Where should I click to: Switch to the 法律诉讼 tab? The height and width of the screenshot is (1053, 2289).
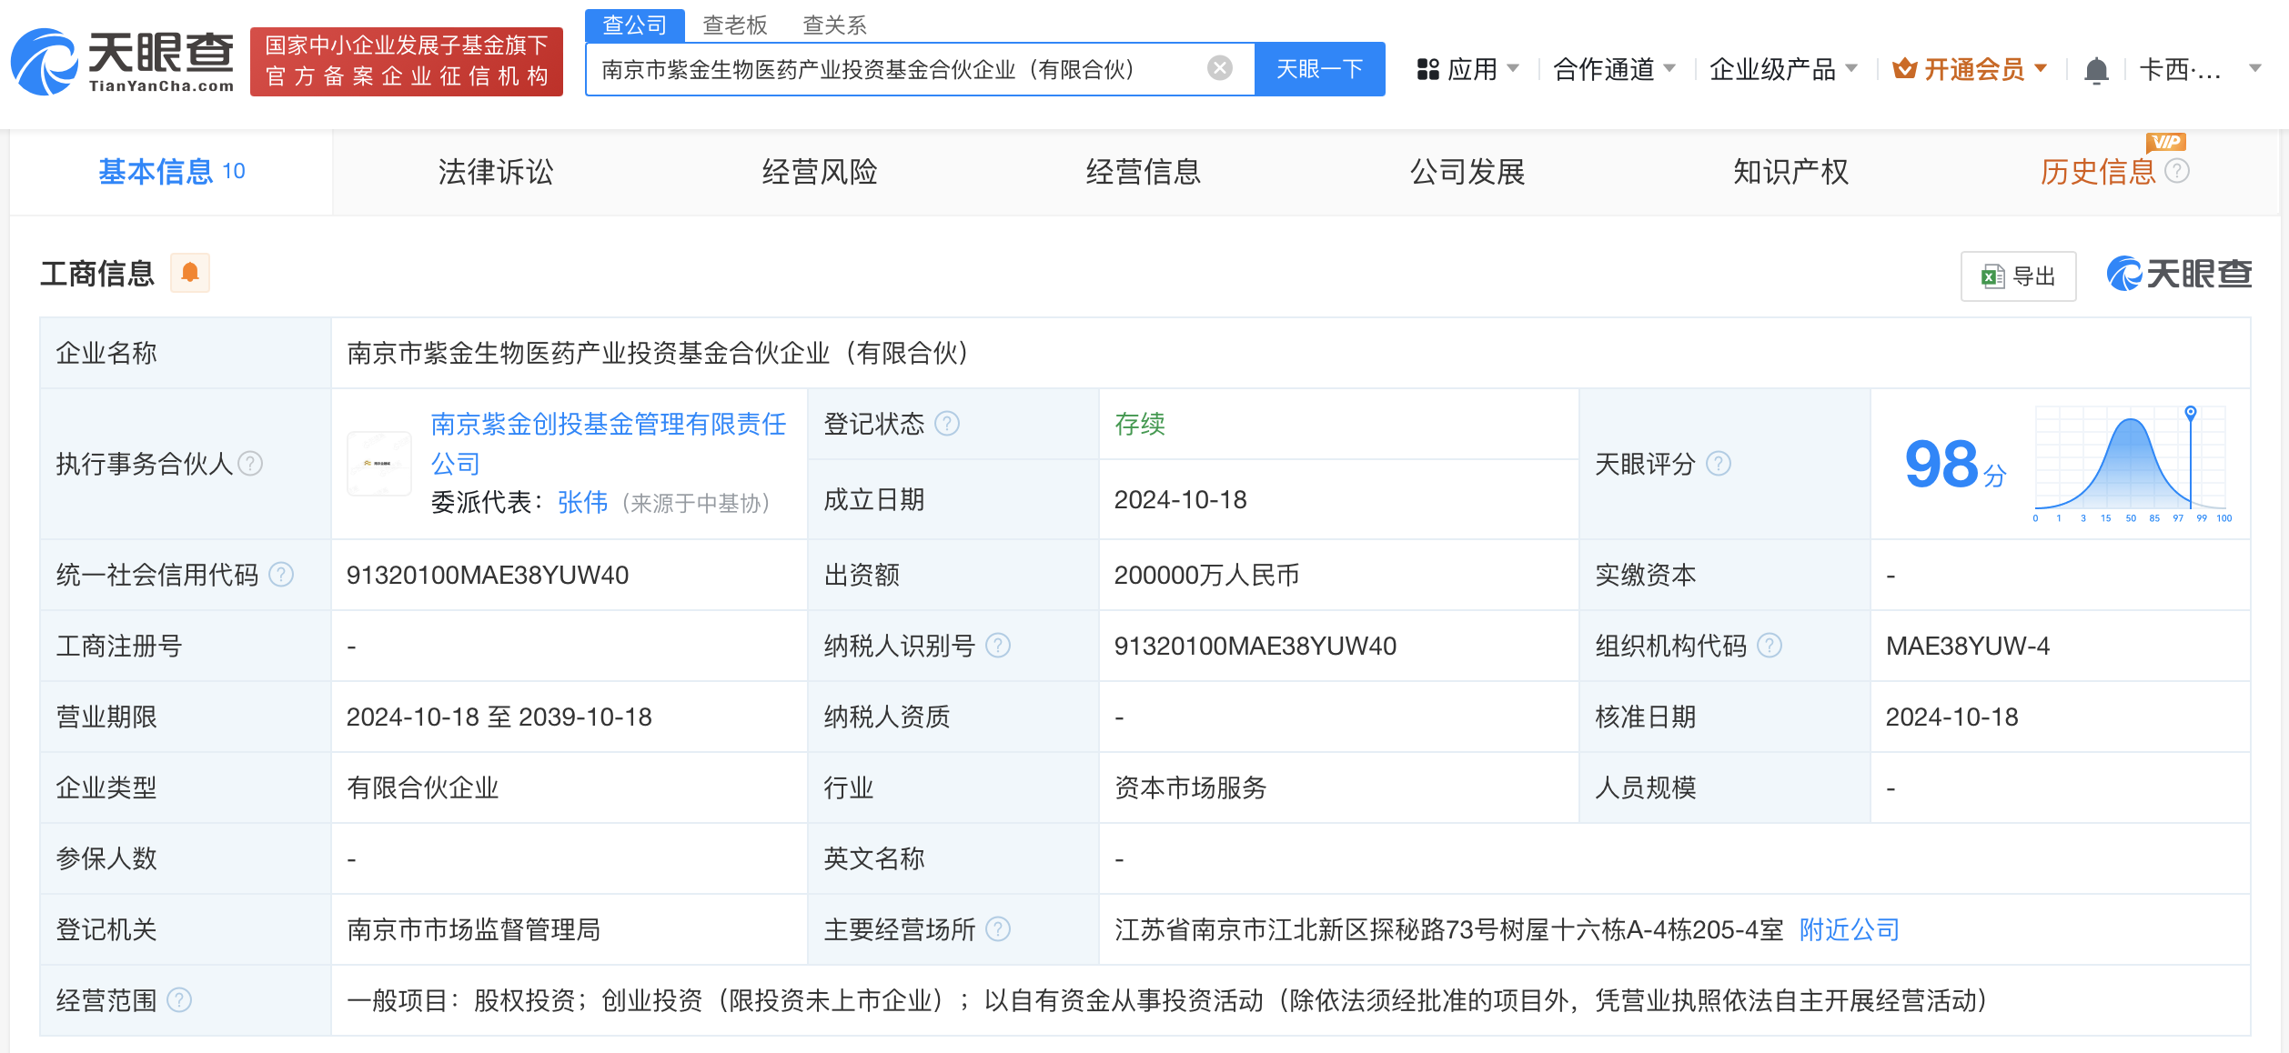pos(495,172)
